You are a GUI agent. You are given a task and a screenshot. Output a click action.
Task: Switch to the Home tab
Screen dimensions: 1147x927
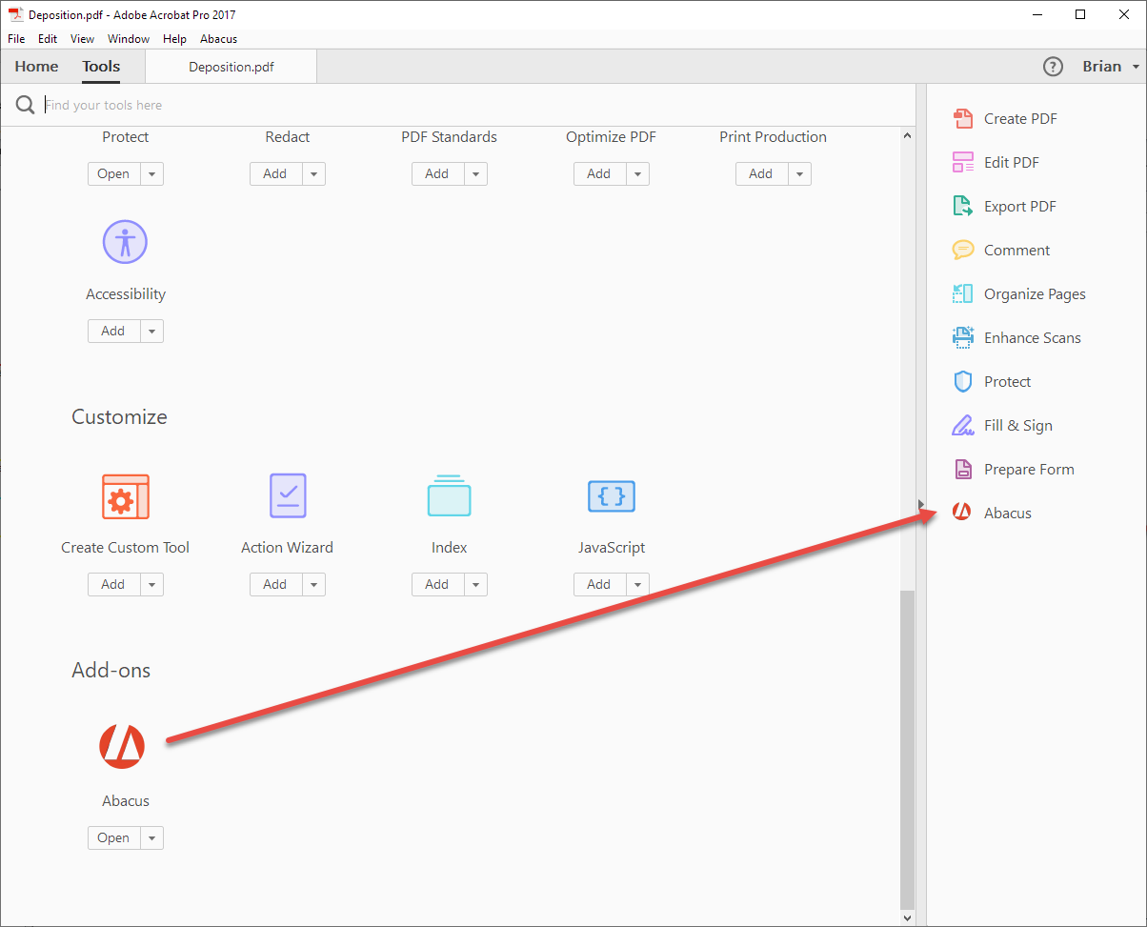tap(35, 66)
